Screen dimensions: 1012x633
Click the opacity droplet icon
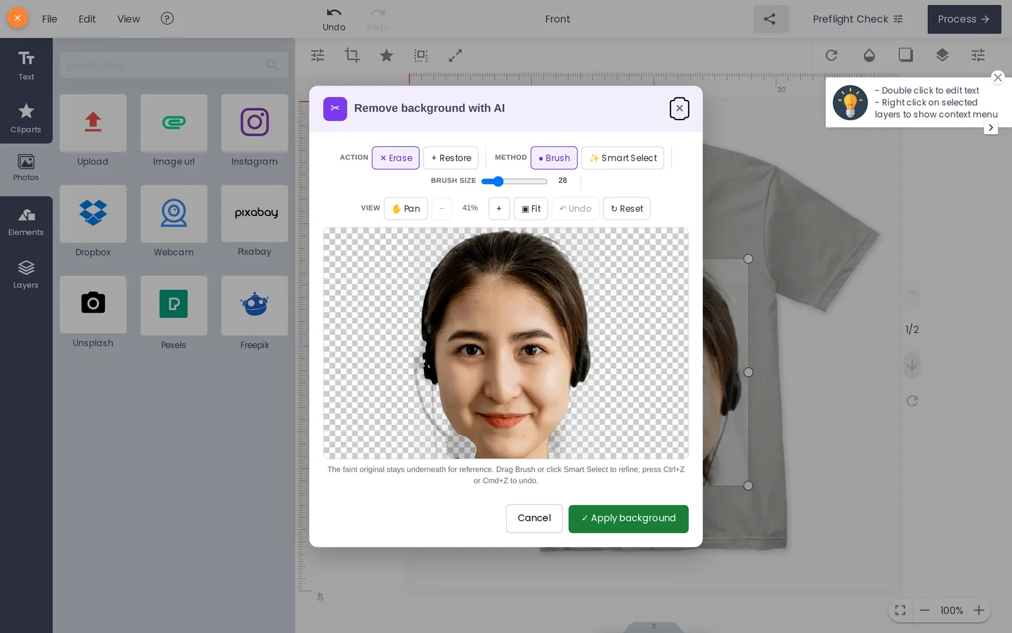[x=869, y=56]
